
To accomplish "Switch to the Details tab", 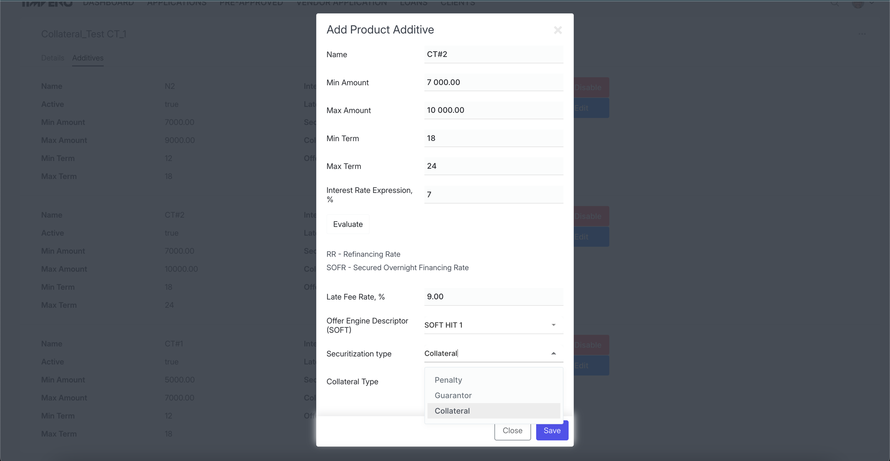I will pyautogui.click(x=53, y=58).
